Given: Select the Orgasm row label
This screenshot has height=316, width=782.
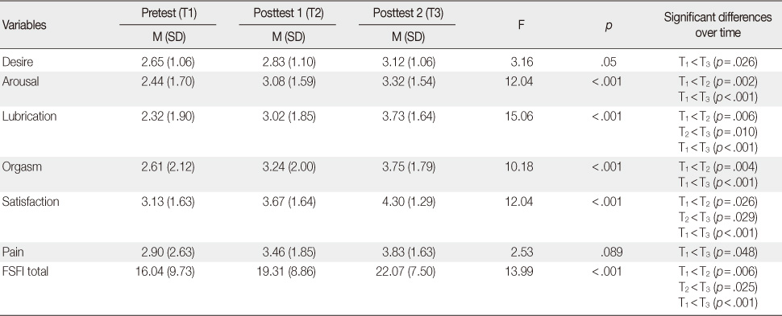Looking at the screenshot, I should coord(22,166).
